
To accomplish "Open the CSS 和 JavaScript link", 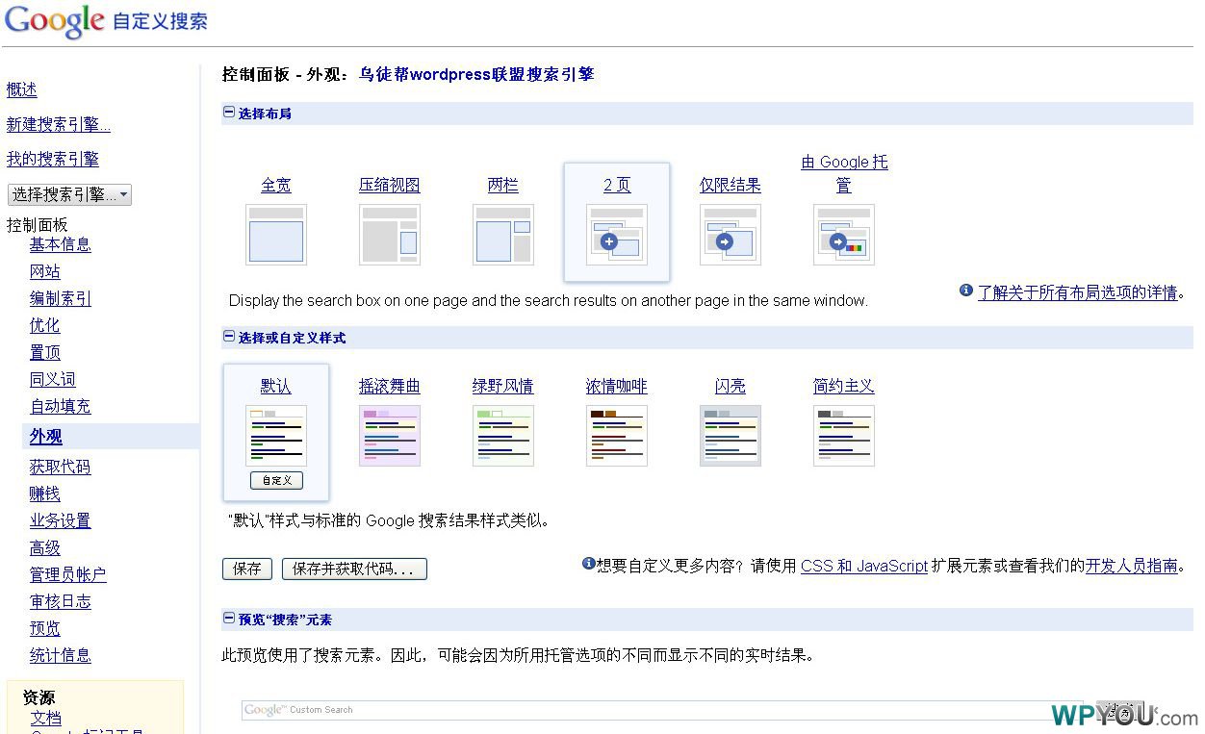I will coord(864,566).
